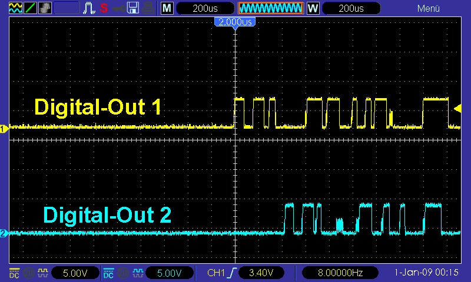471x282 pixels.
Task: Click the floppy disk save icon
Action: [133, 8]
